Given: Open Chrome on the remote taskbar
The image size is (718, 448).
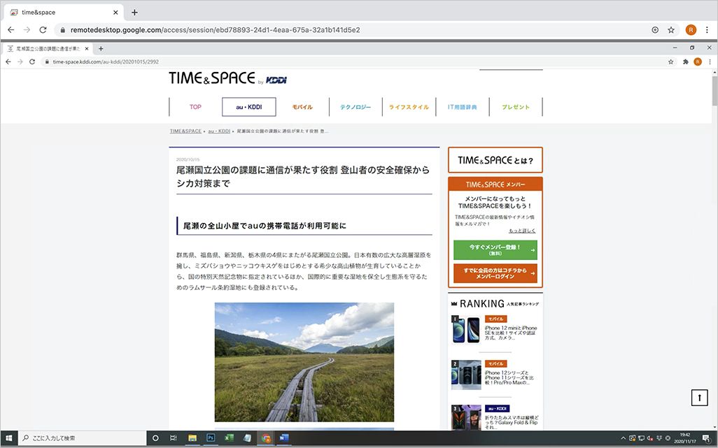Looking at the screenshot, I should (266, 438).
